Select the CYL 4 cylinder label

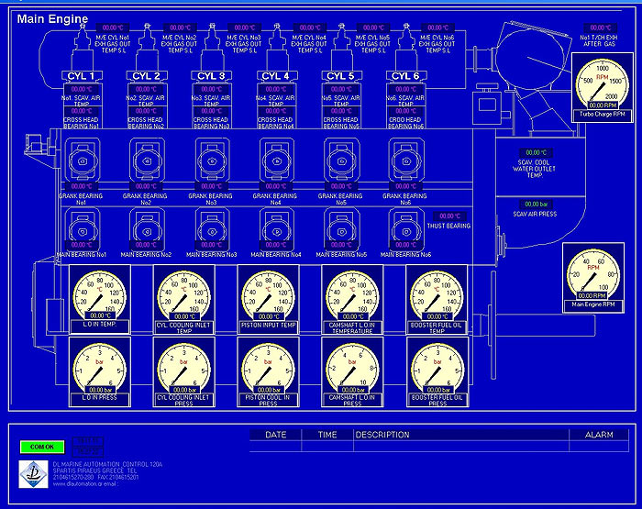pyautogui.click(x=277, y=75)
